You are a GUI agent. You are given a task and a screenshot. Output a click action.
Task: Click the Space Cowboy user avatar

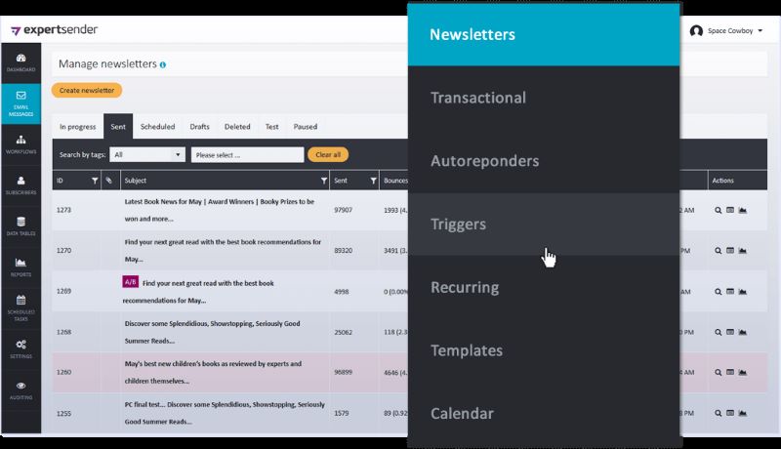pyautogui.click(x=696, y=31)
